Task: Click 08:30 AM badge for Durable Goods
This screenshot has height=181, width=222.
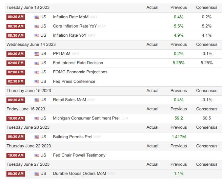Action: [16, 174]
